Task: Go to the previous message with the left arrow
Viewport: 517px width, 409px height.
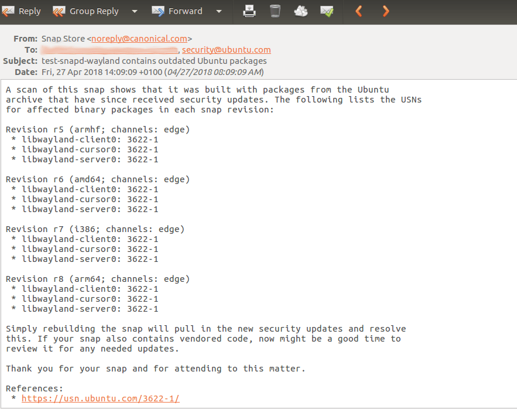Action: (x=359, y=11)
